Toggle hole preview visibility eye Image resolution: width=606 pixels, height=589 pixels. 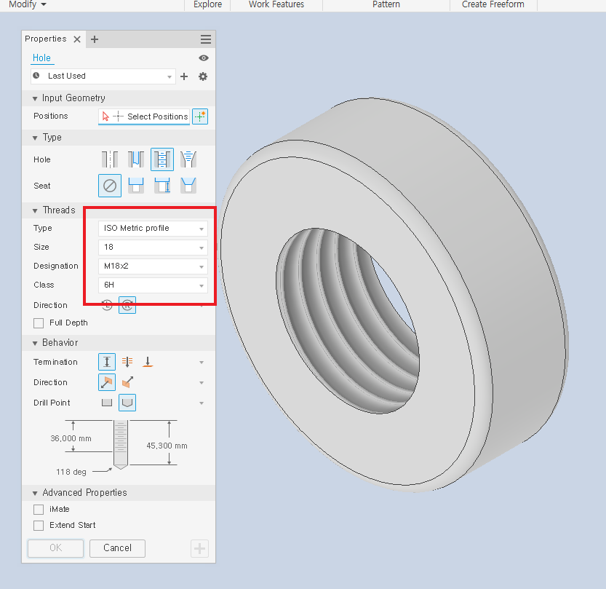[204, 58]
